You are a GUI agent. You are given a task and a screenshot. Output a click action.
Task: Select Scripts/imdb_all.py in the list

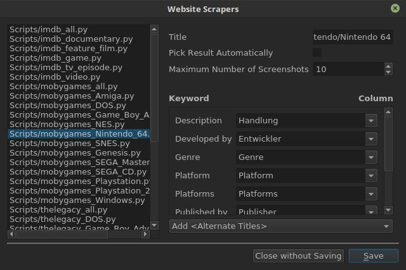48,29
